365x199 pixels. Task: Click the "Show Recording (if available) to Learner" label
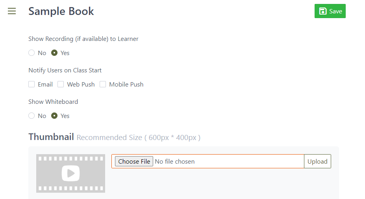tap(83, 39)
